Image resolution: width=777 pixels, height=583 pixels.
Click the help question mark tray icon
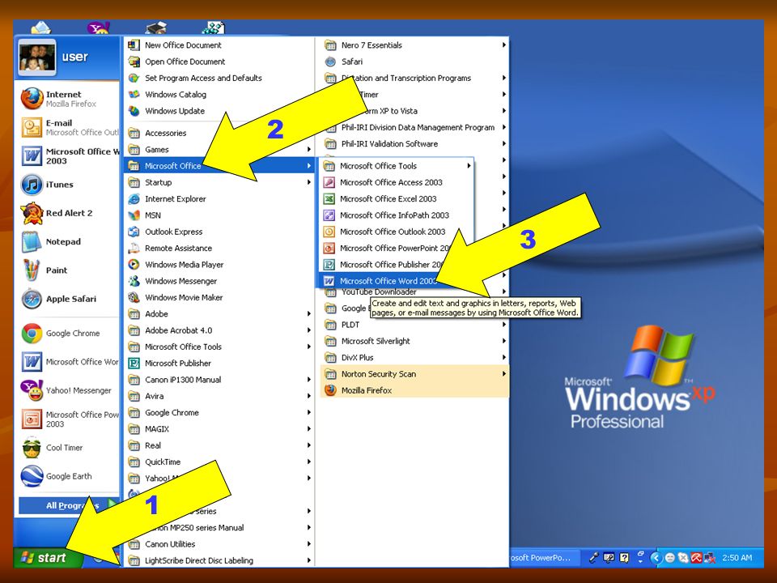[624, 558]
